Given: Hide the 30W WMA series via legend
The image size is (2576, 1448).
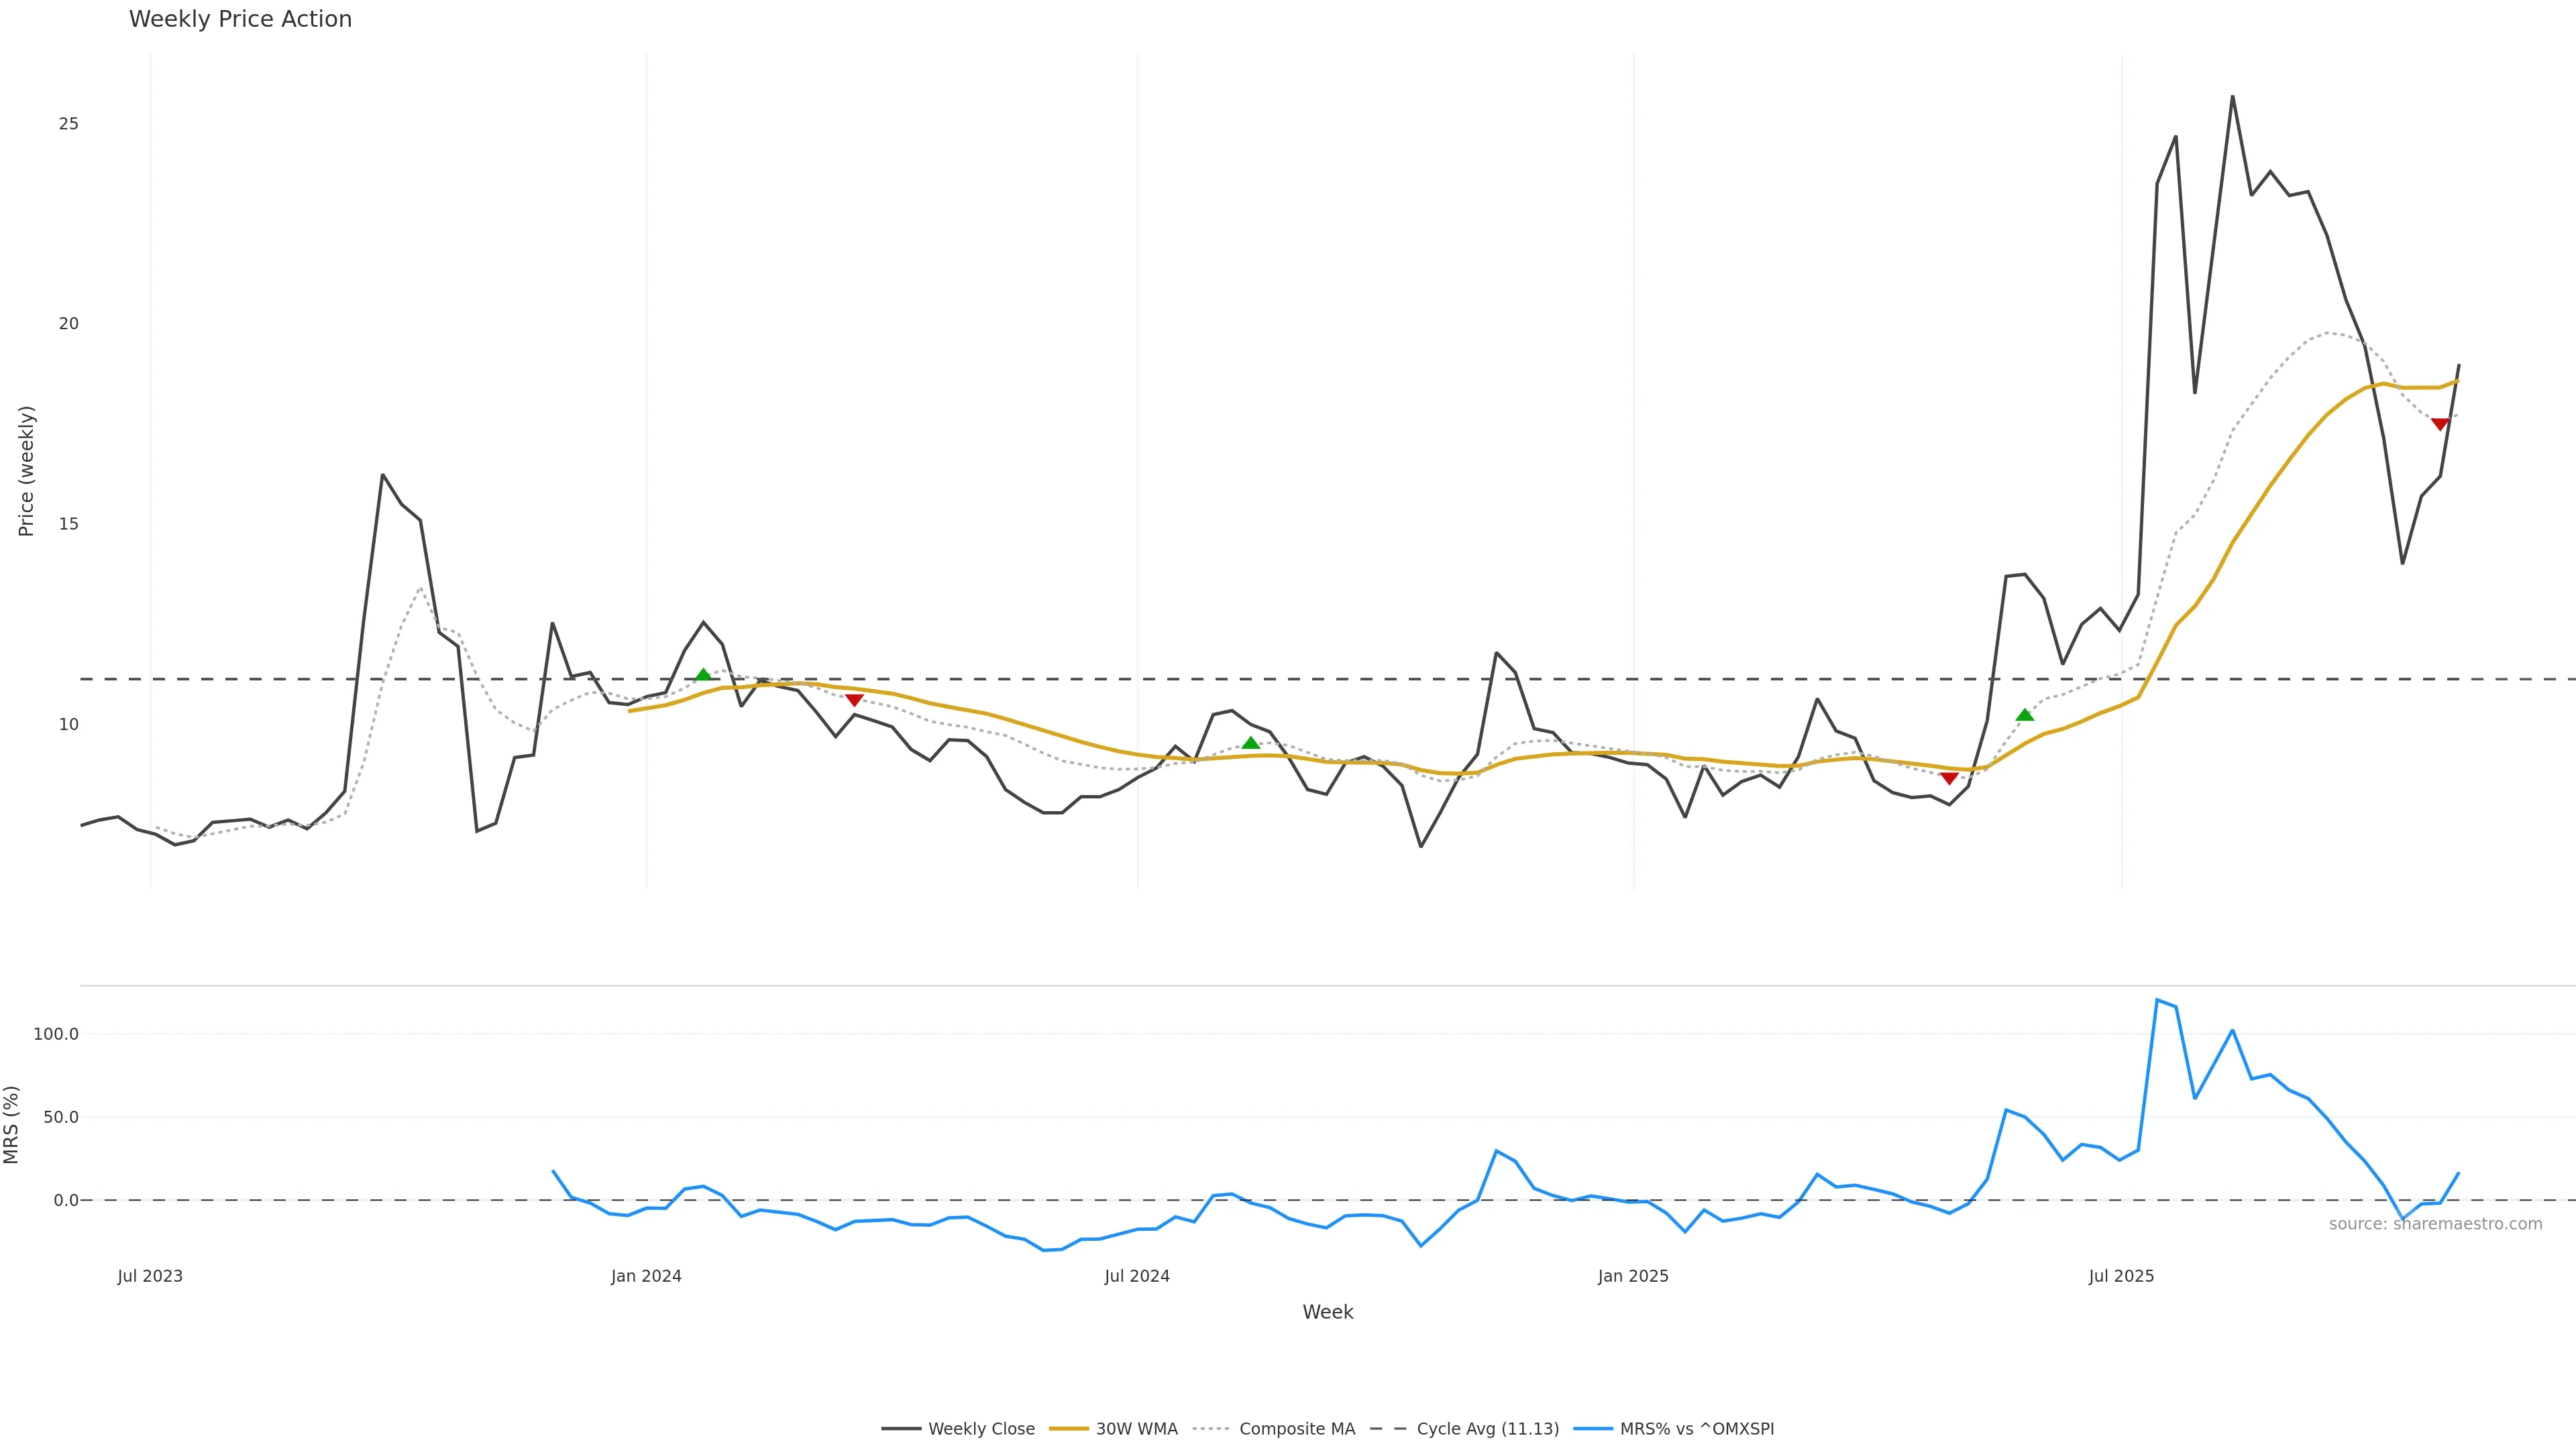Looking at the screenshot, I should 1114,1429.
